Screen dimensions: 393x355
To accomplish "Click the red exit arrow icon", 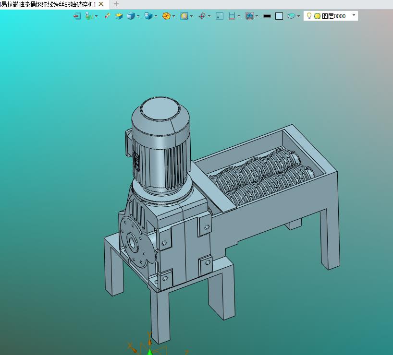I will [77, 16].
